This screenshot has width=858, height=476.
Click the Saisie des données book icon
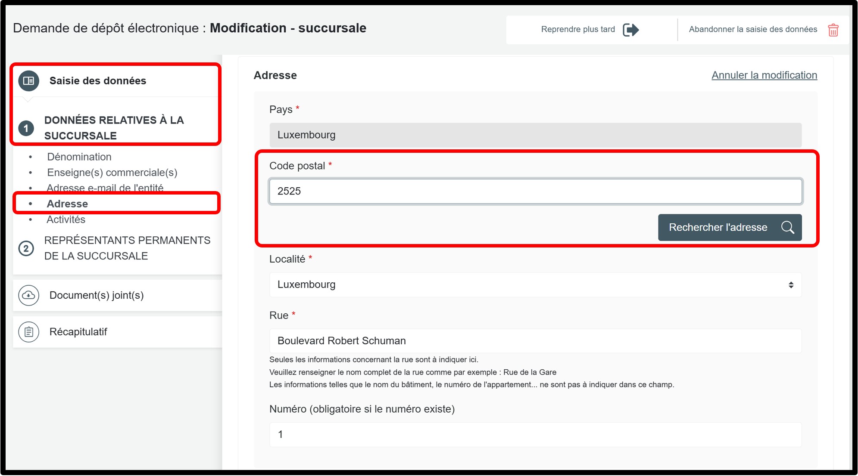(x=28, y=81)
